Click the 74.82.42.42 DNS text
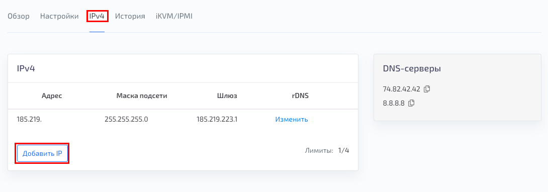548x192 pixels. [402, 89]
